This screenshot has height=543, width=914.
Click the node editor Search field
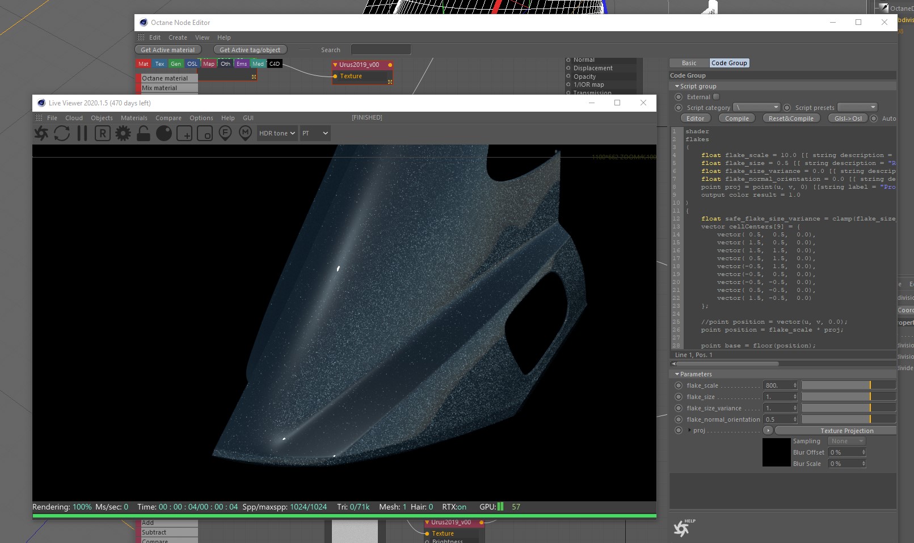[381, 50]
